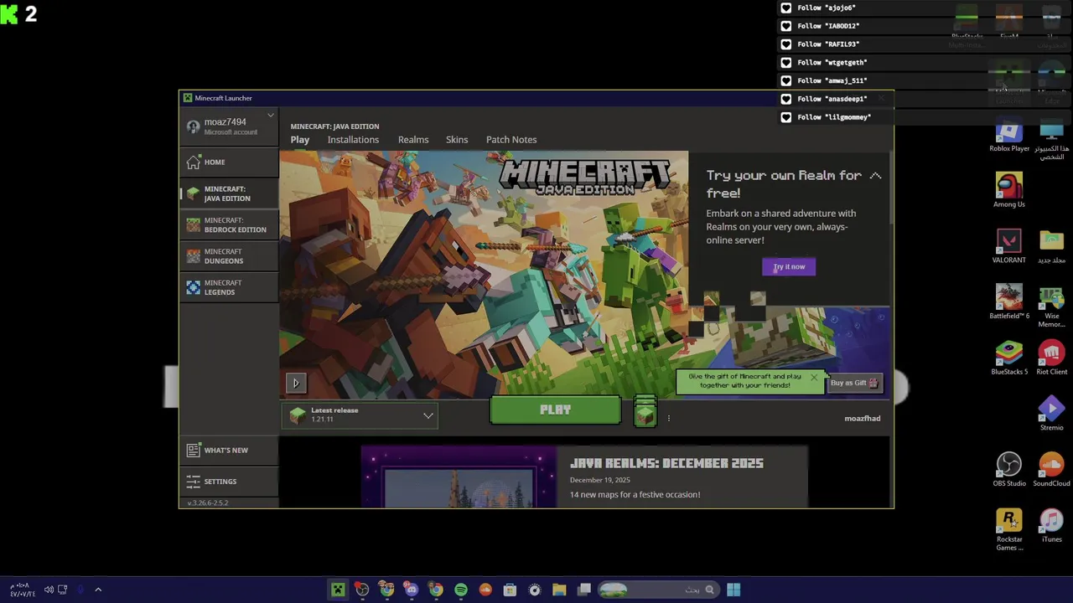Click the taskbar search box
Viewport: 1073px width, 603px height.
coord(657,590)
